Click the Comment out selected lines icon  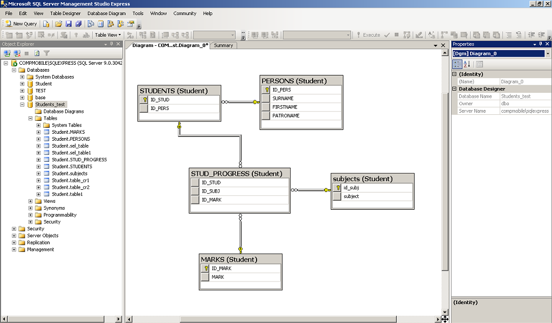click(x=509, y=35)
